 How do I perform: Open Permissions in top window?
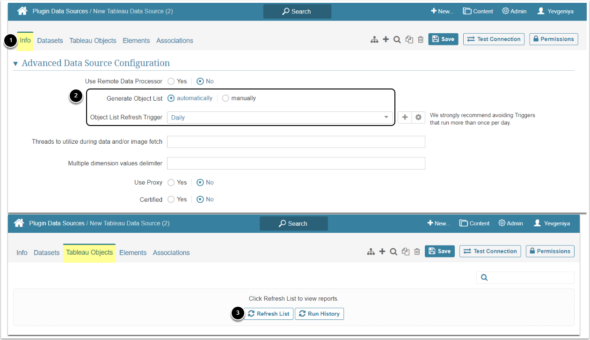(554, 39)
